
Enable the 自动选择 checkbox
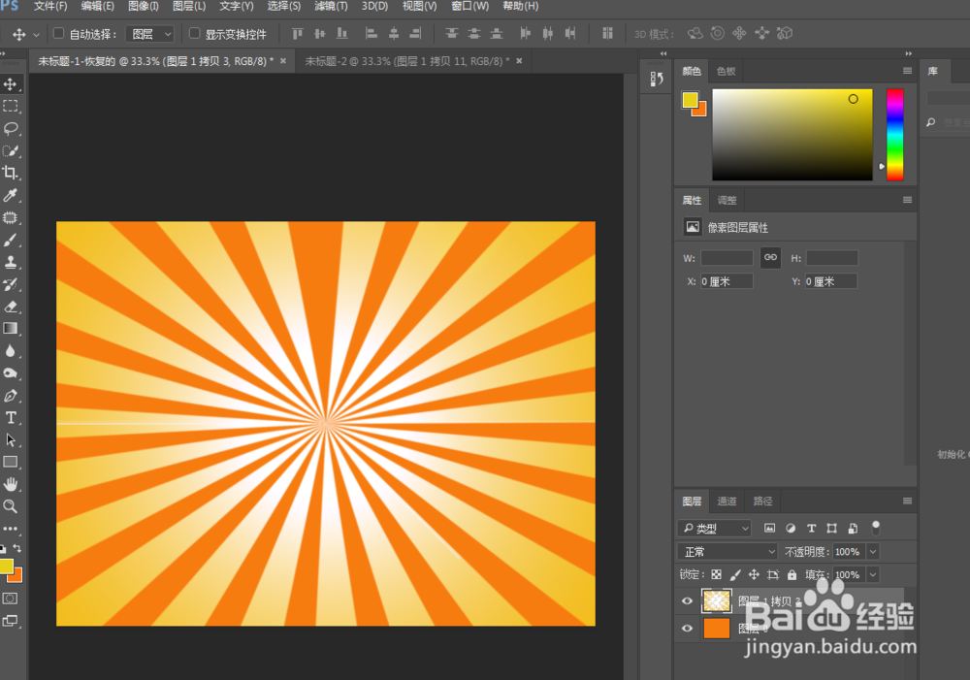click(58, 33)
